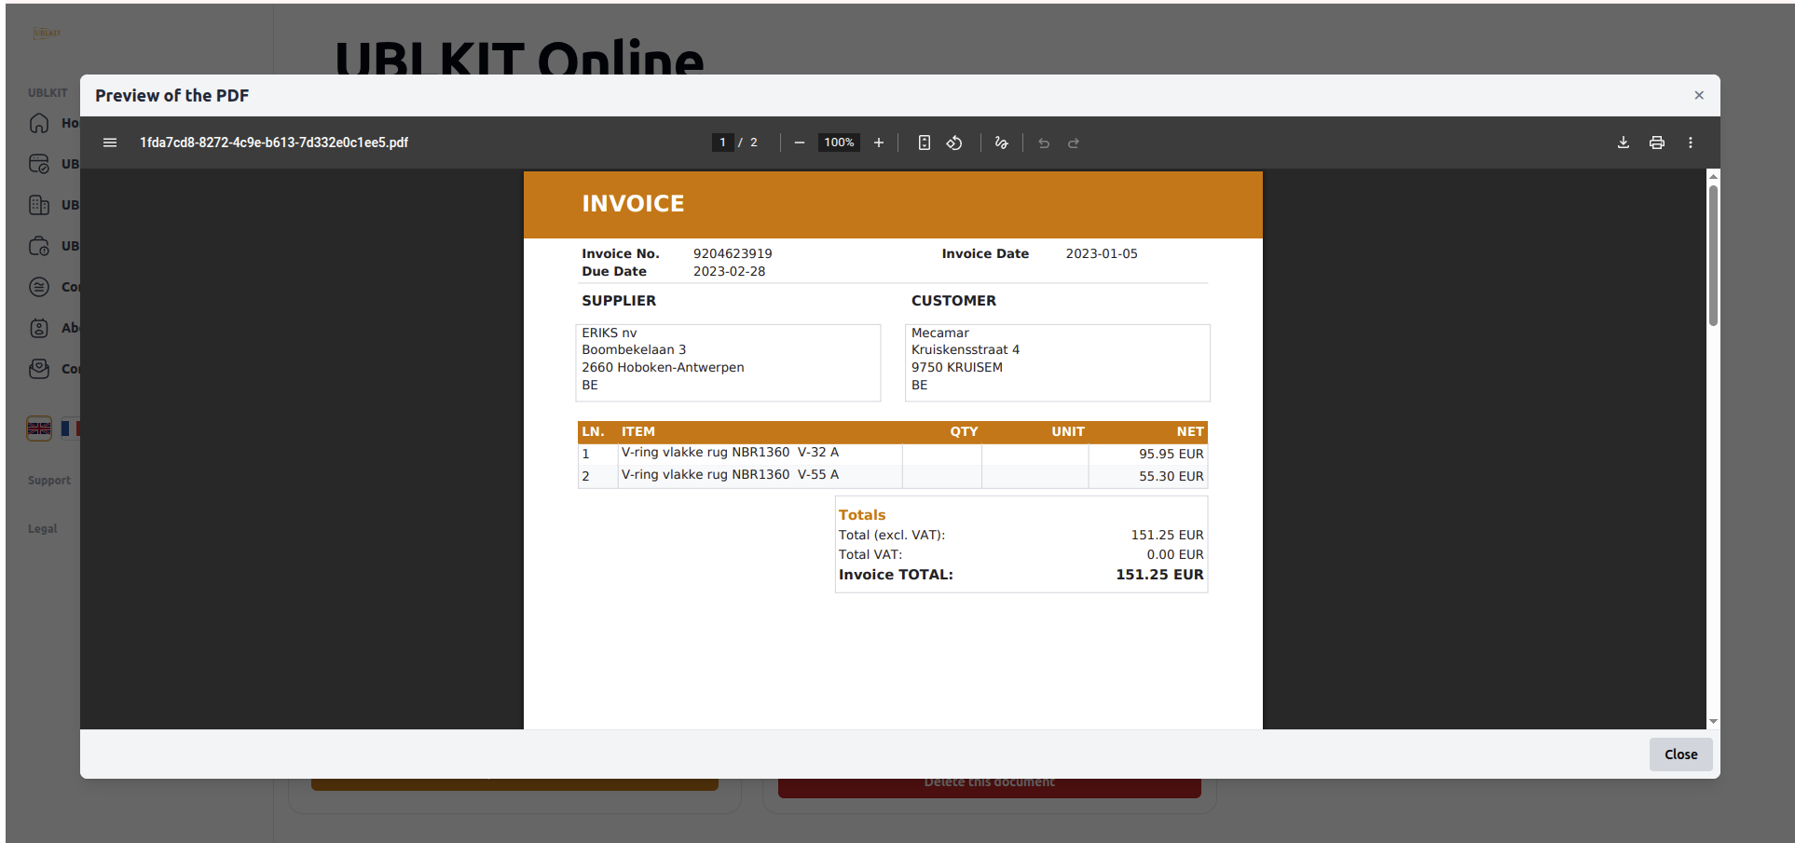Open the Legal sidebar section
The height and width of the screenshot is (843, 1795).
coord(43,529)
